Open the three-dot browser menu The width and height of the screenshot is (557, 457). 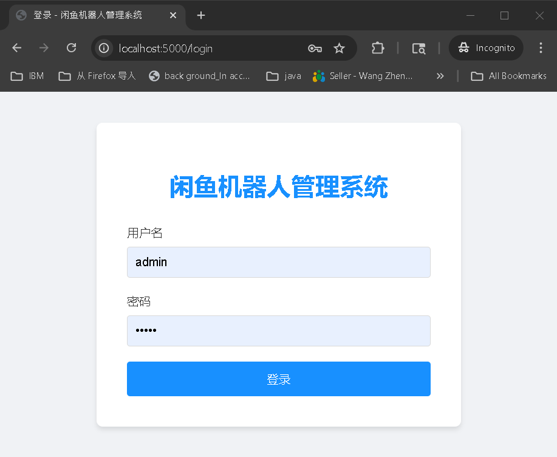pos(541,47)
